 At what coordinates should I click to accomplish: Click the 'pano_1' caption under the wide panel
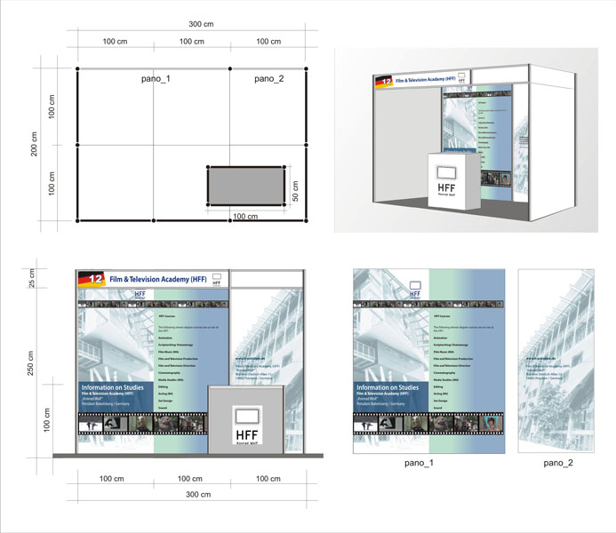click(419, 463)
